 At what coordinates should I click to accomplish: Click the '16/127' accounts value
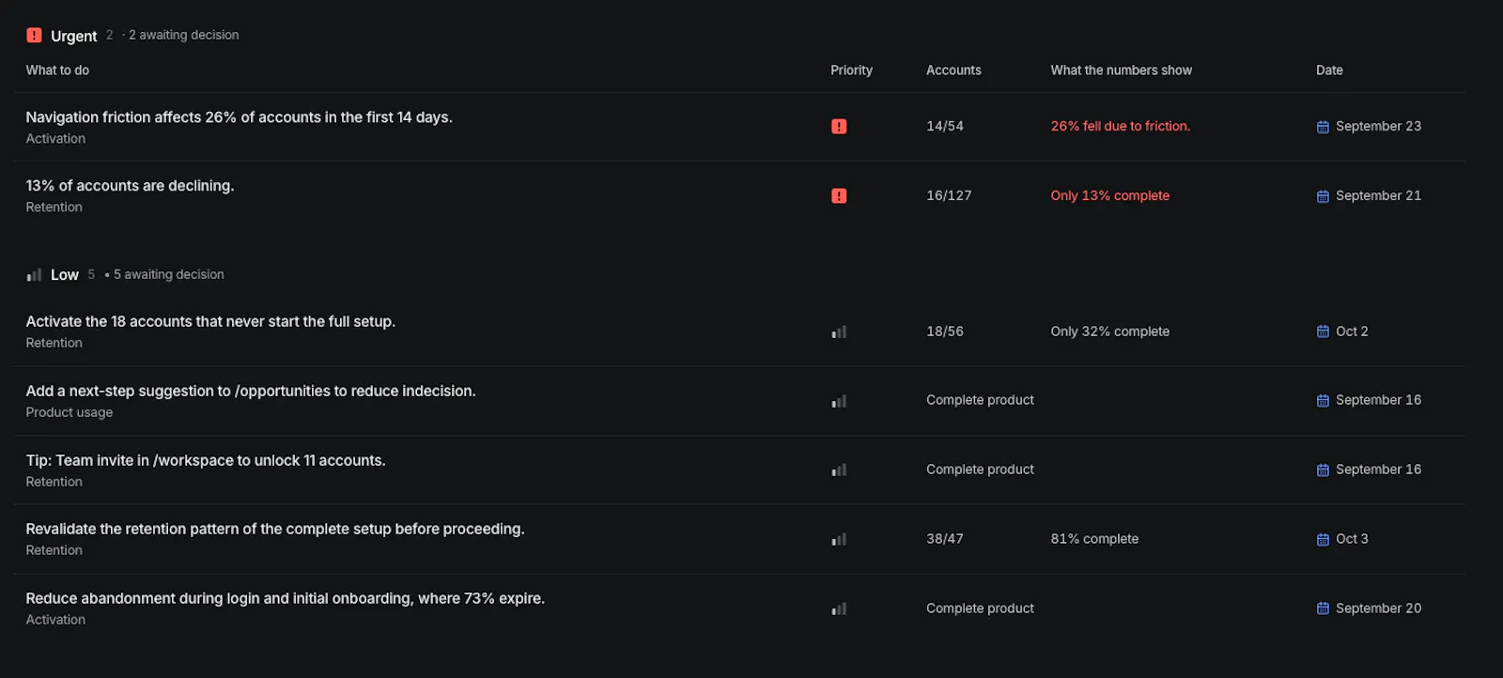pyautogui.click(x=949, y=195)
